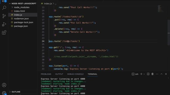Image resolution: width=170 pixels, height=95 pixels.
Task: Click the editor vertical scrollbar
Action: point(169,32)
